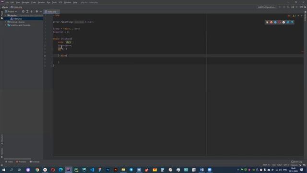Select the project target locate icon
The width and height of the screenshot is (307, 173).
pos(23,12)
